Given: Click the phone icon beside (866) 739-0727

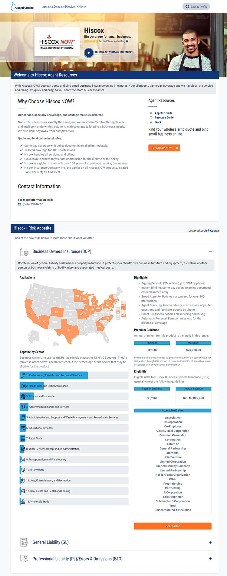Looking at the screenshot, I should (x=19, y=204).
